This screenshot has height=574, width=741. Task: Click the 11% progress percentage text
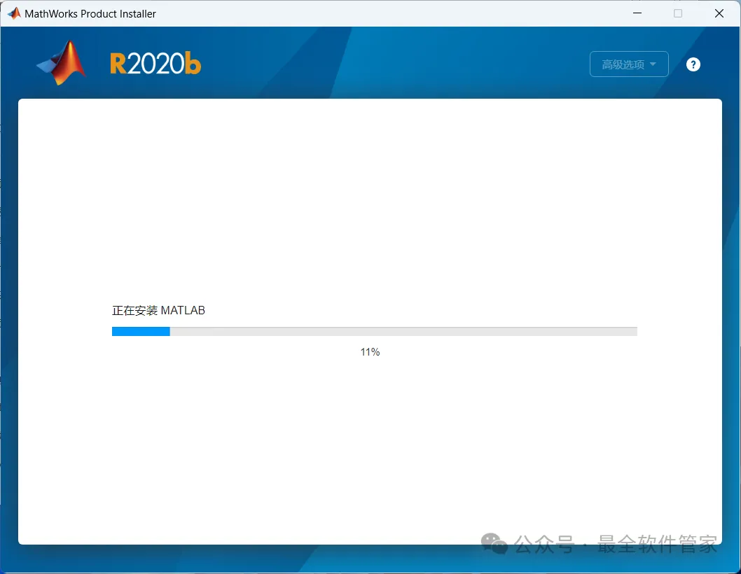pos(370,352)
